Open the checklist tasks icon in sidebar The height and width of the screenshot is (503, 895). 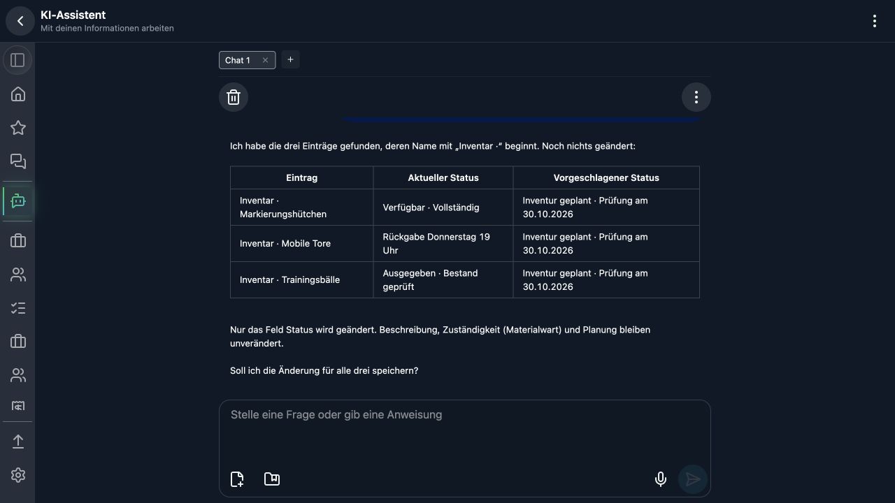(x=18, y=308)
